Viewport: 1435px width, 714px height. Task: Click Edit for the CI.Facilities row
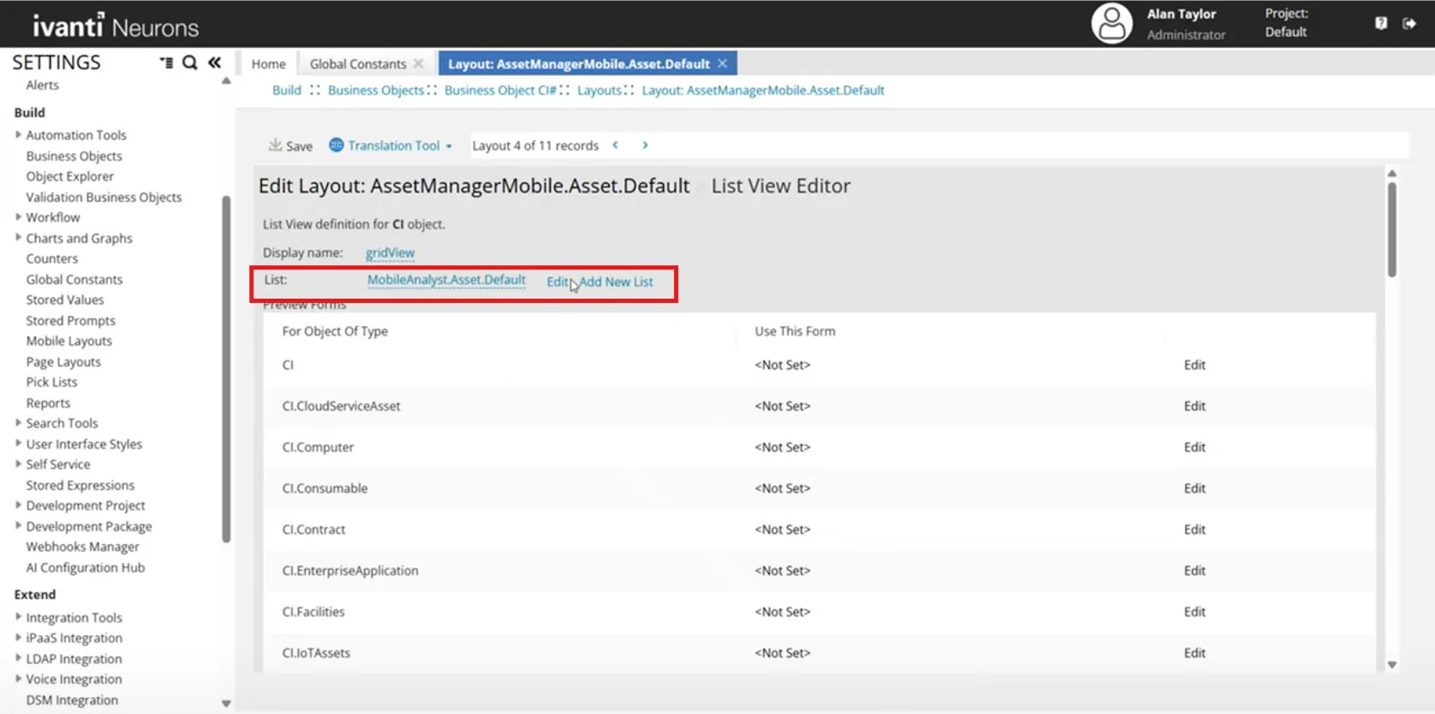click(x=1195, y=612)
